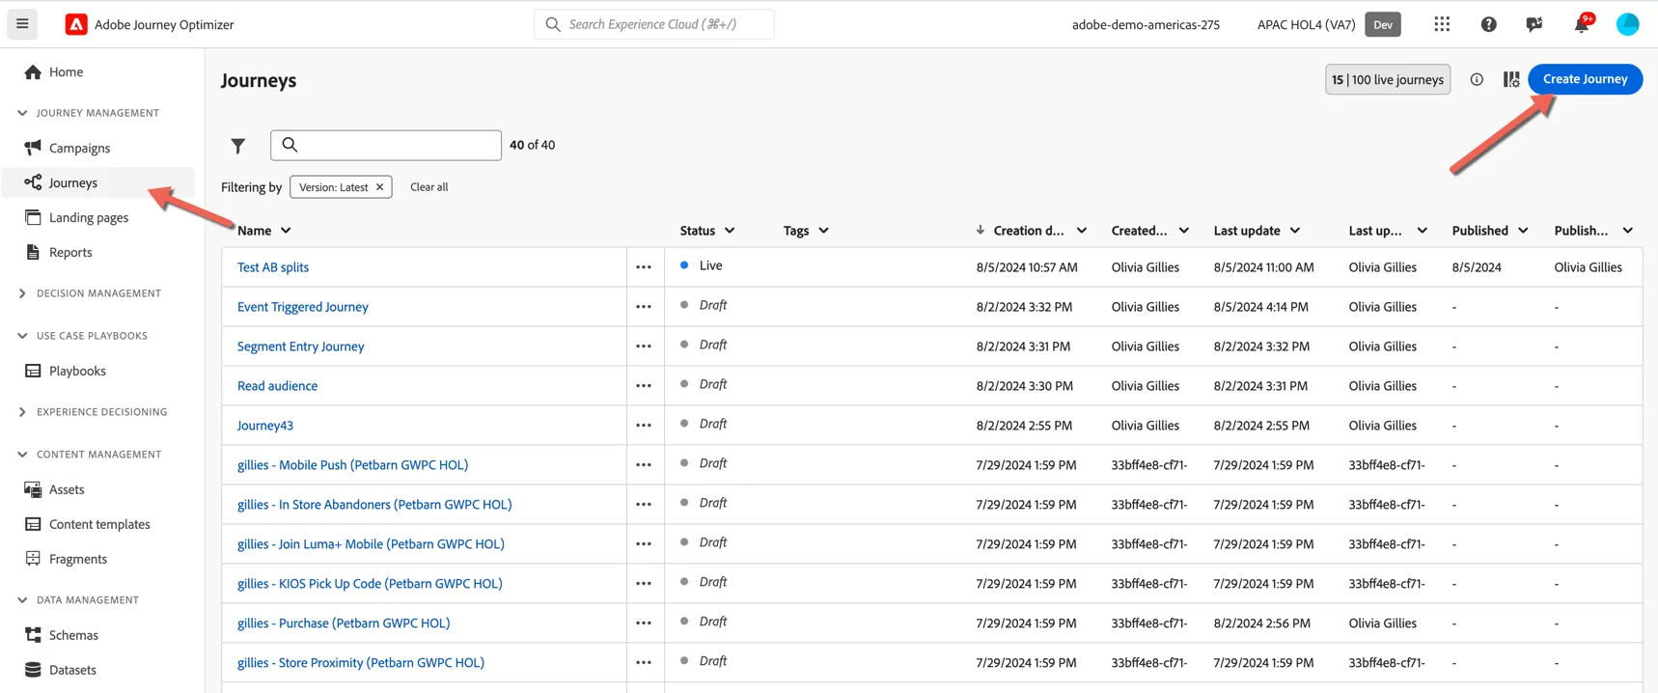
Task: Click the Search Experience Cloud box
Action: click(x=654, y=24)
